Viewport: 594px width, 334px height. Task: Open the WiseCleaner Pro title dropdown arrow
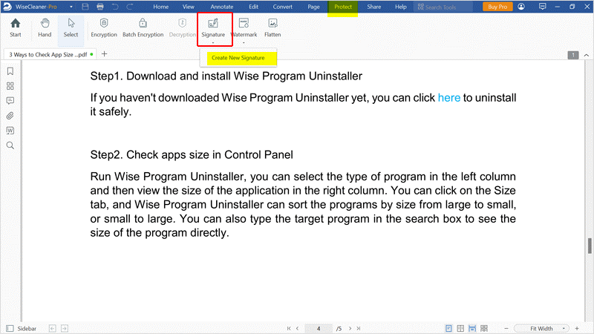click(71, 7)
